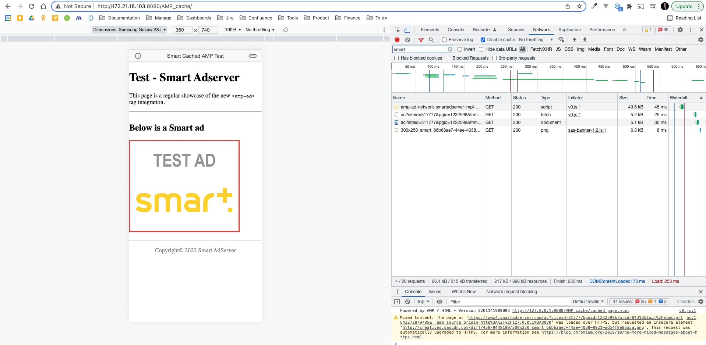Open the Documentation bookmark folder
This screenshot has height=345, width=706.
tap(120, 18)
